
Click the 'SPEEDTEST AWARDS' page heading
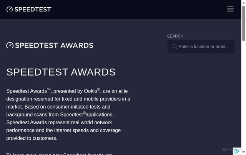point(61,72)
